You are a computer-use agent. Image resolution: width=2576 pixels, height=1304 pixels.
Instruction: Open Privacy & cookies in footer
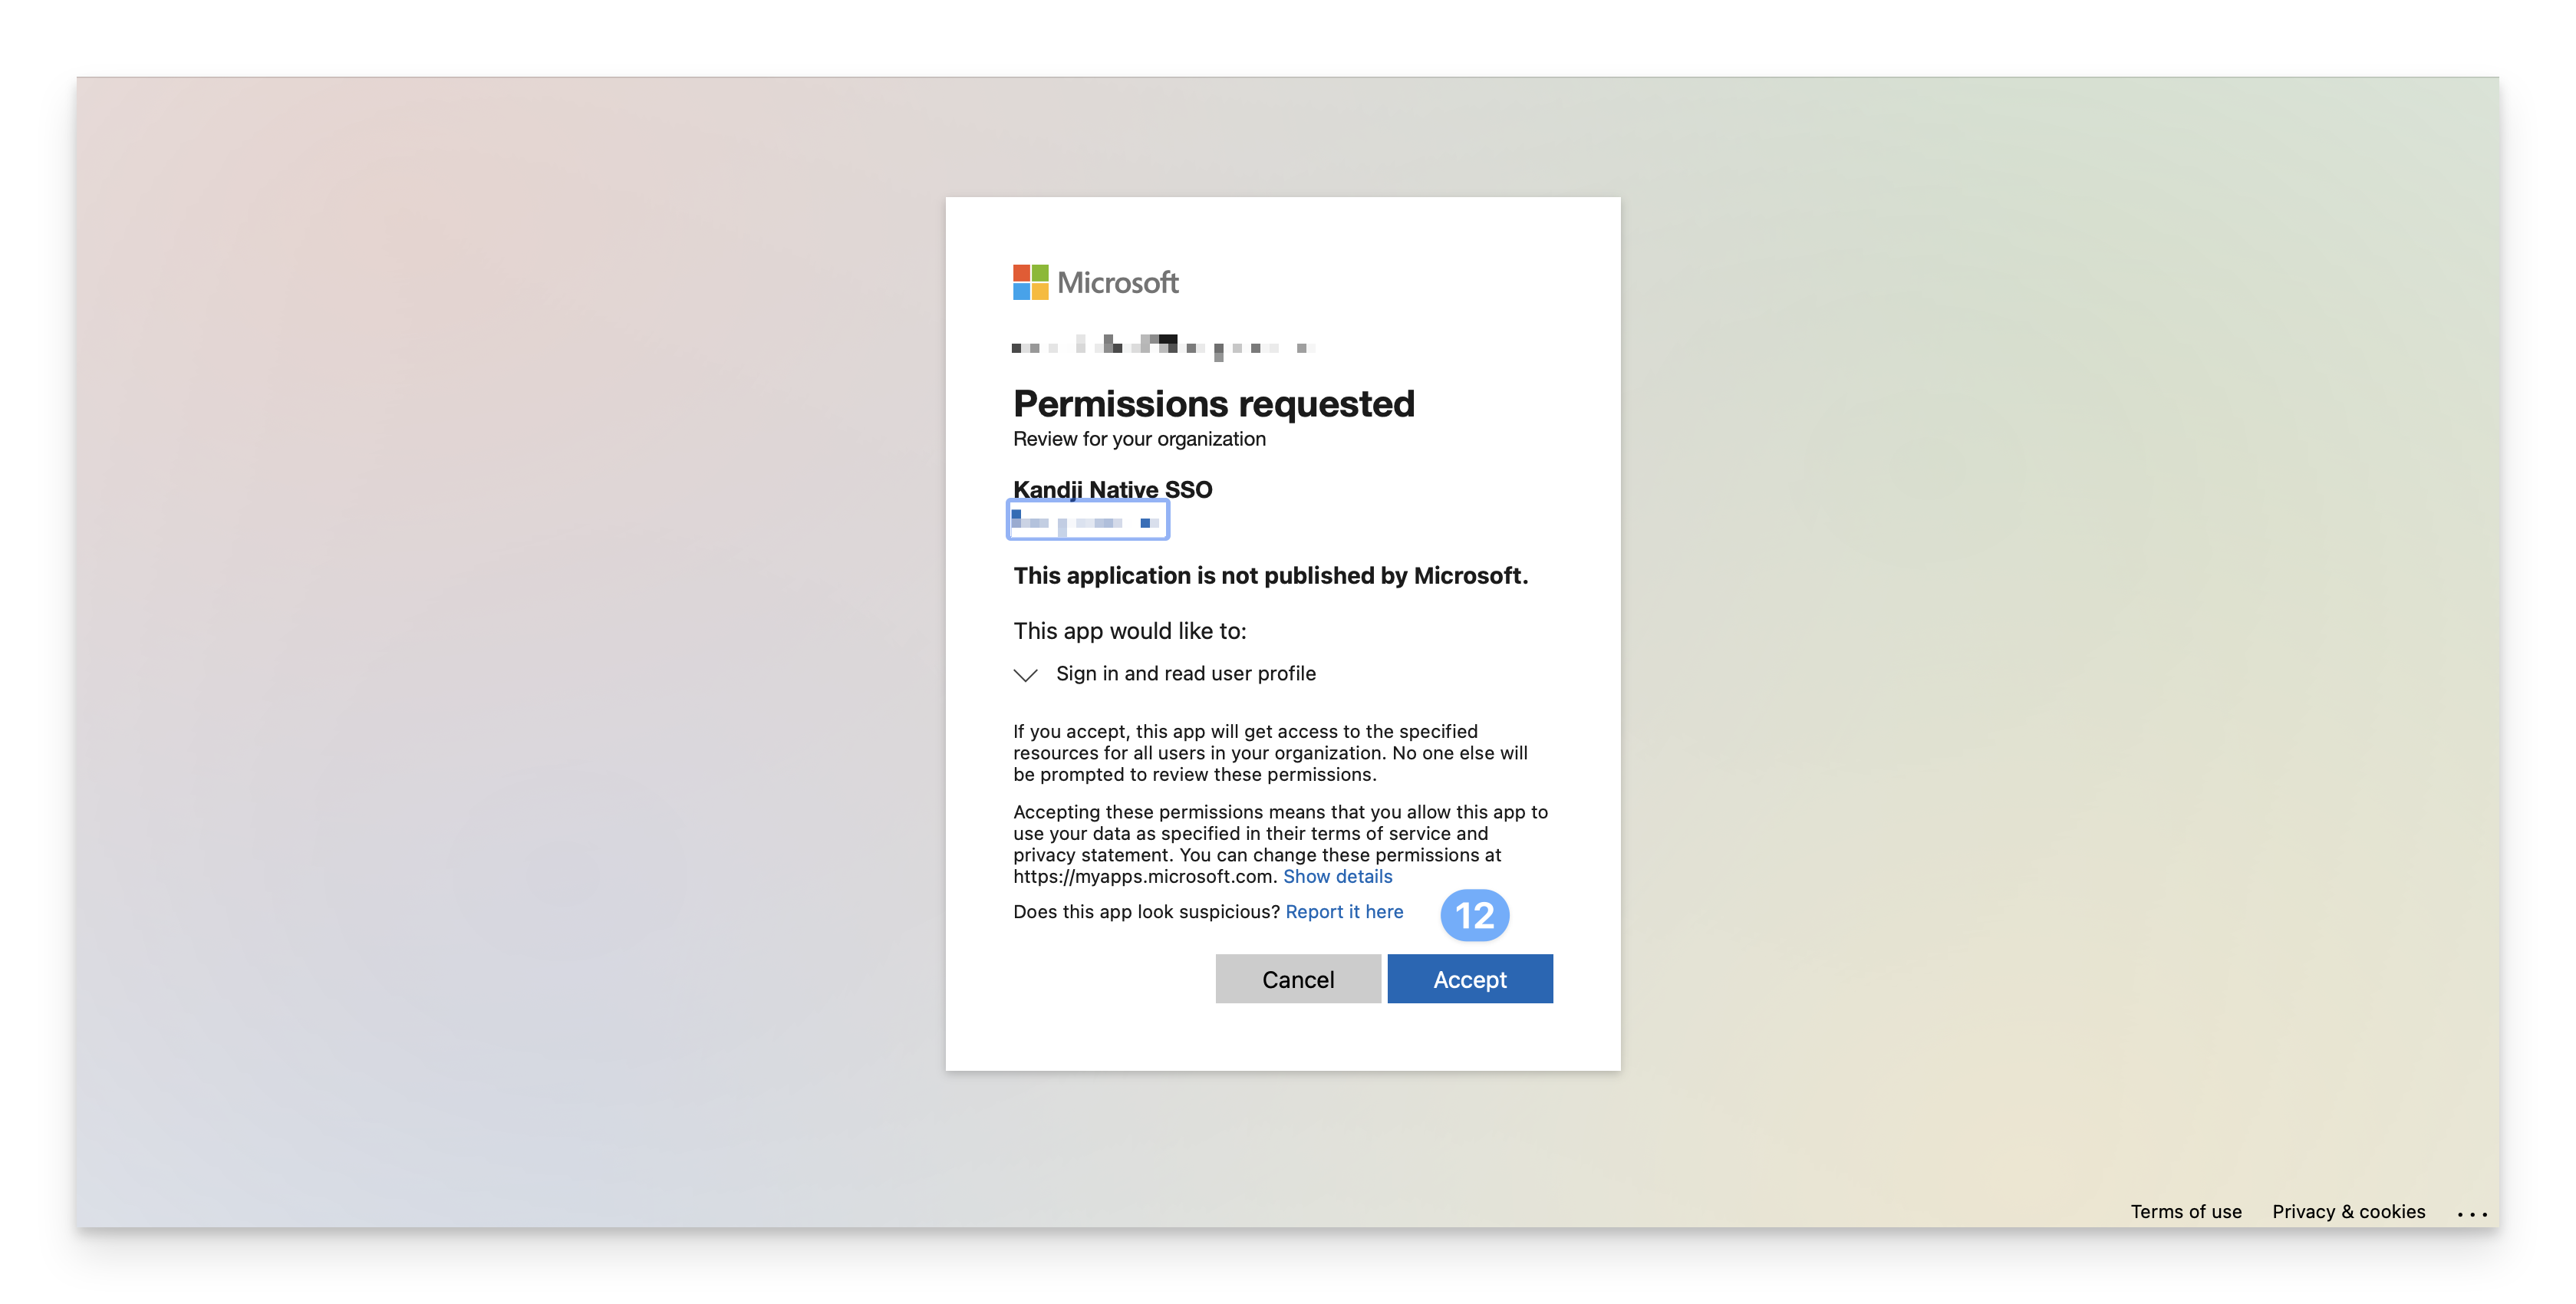click(x=2348, y=1211)
